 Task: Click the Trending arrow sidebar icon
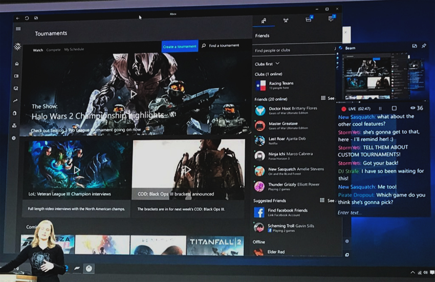click(x=15, y=101)
